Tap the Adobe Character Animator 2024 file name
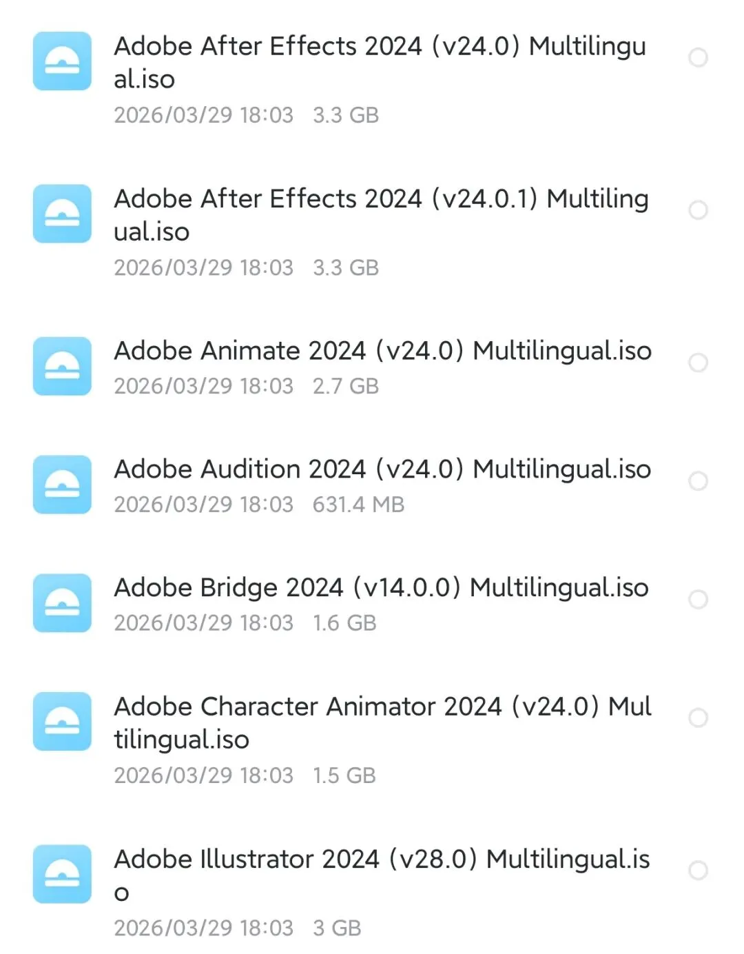Viewport: 744px width, 954px height. 383,723
